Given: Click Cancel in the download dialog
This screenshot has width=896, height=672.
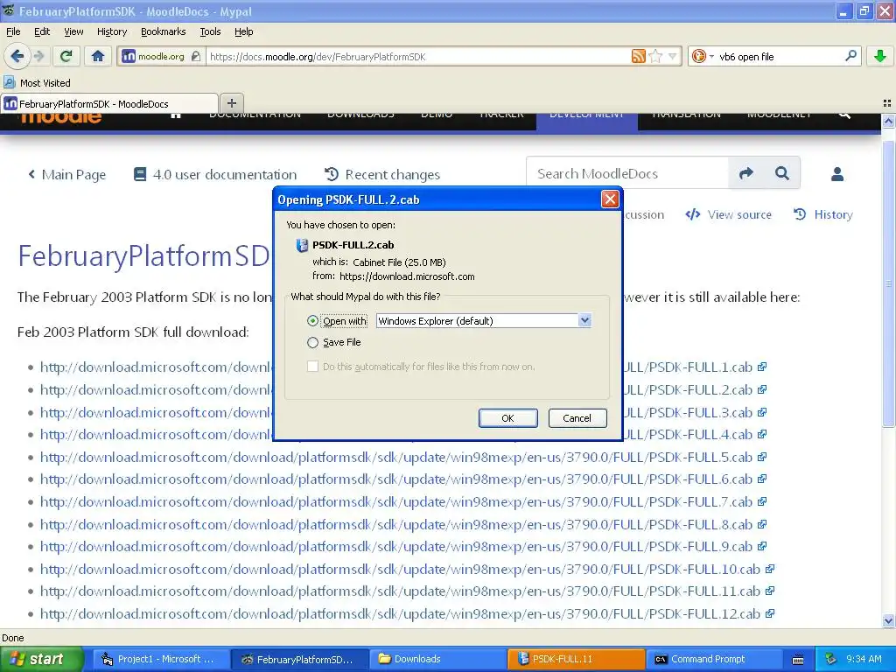Looking at the screenshot, I should 577,417.
